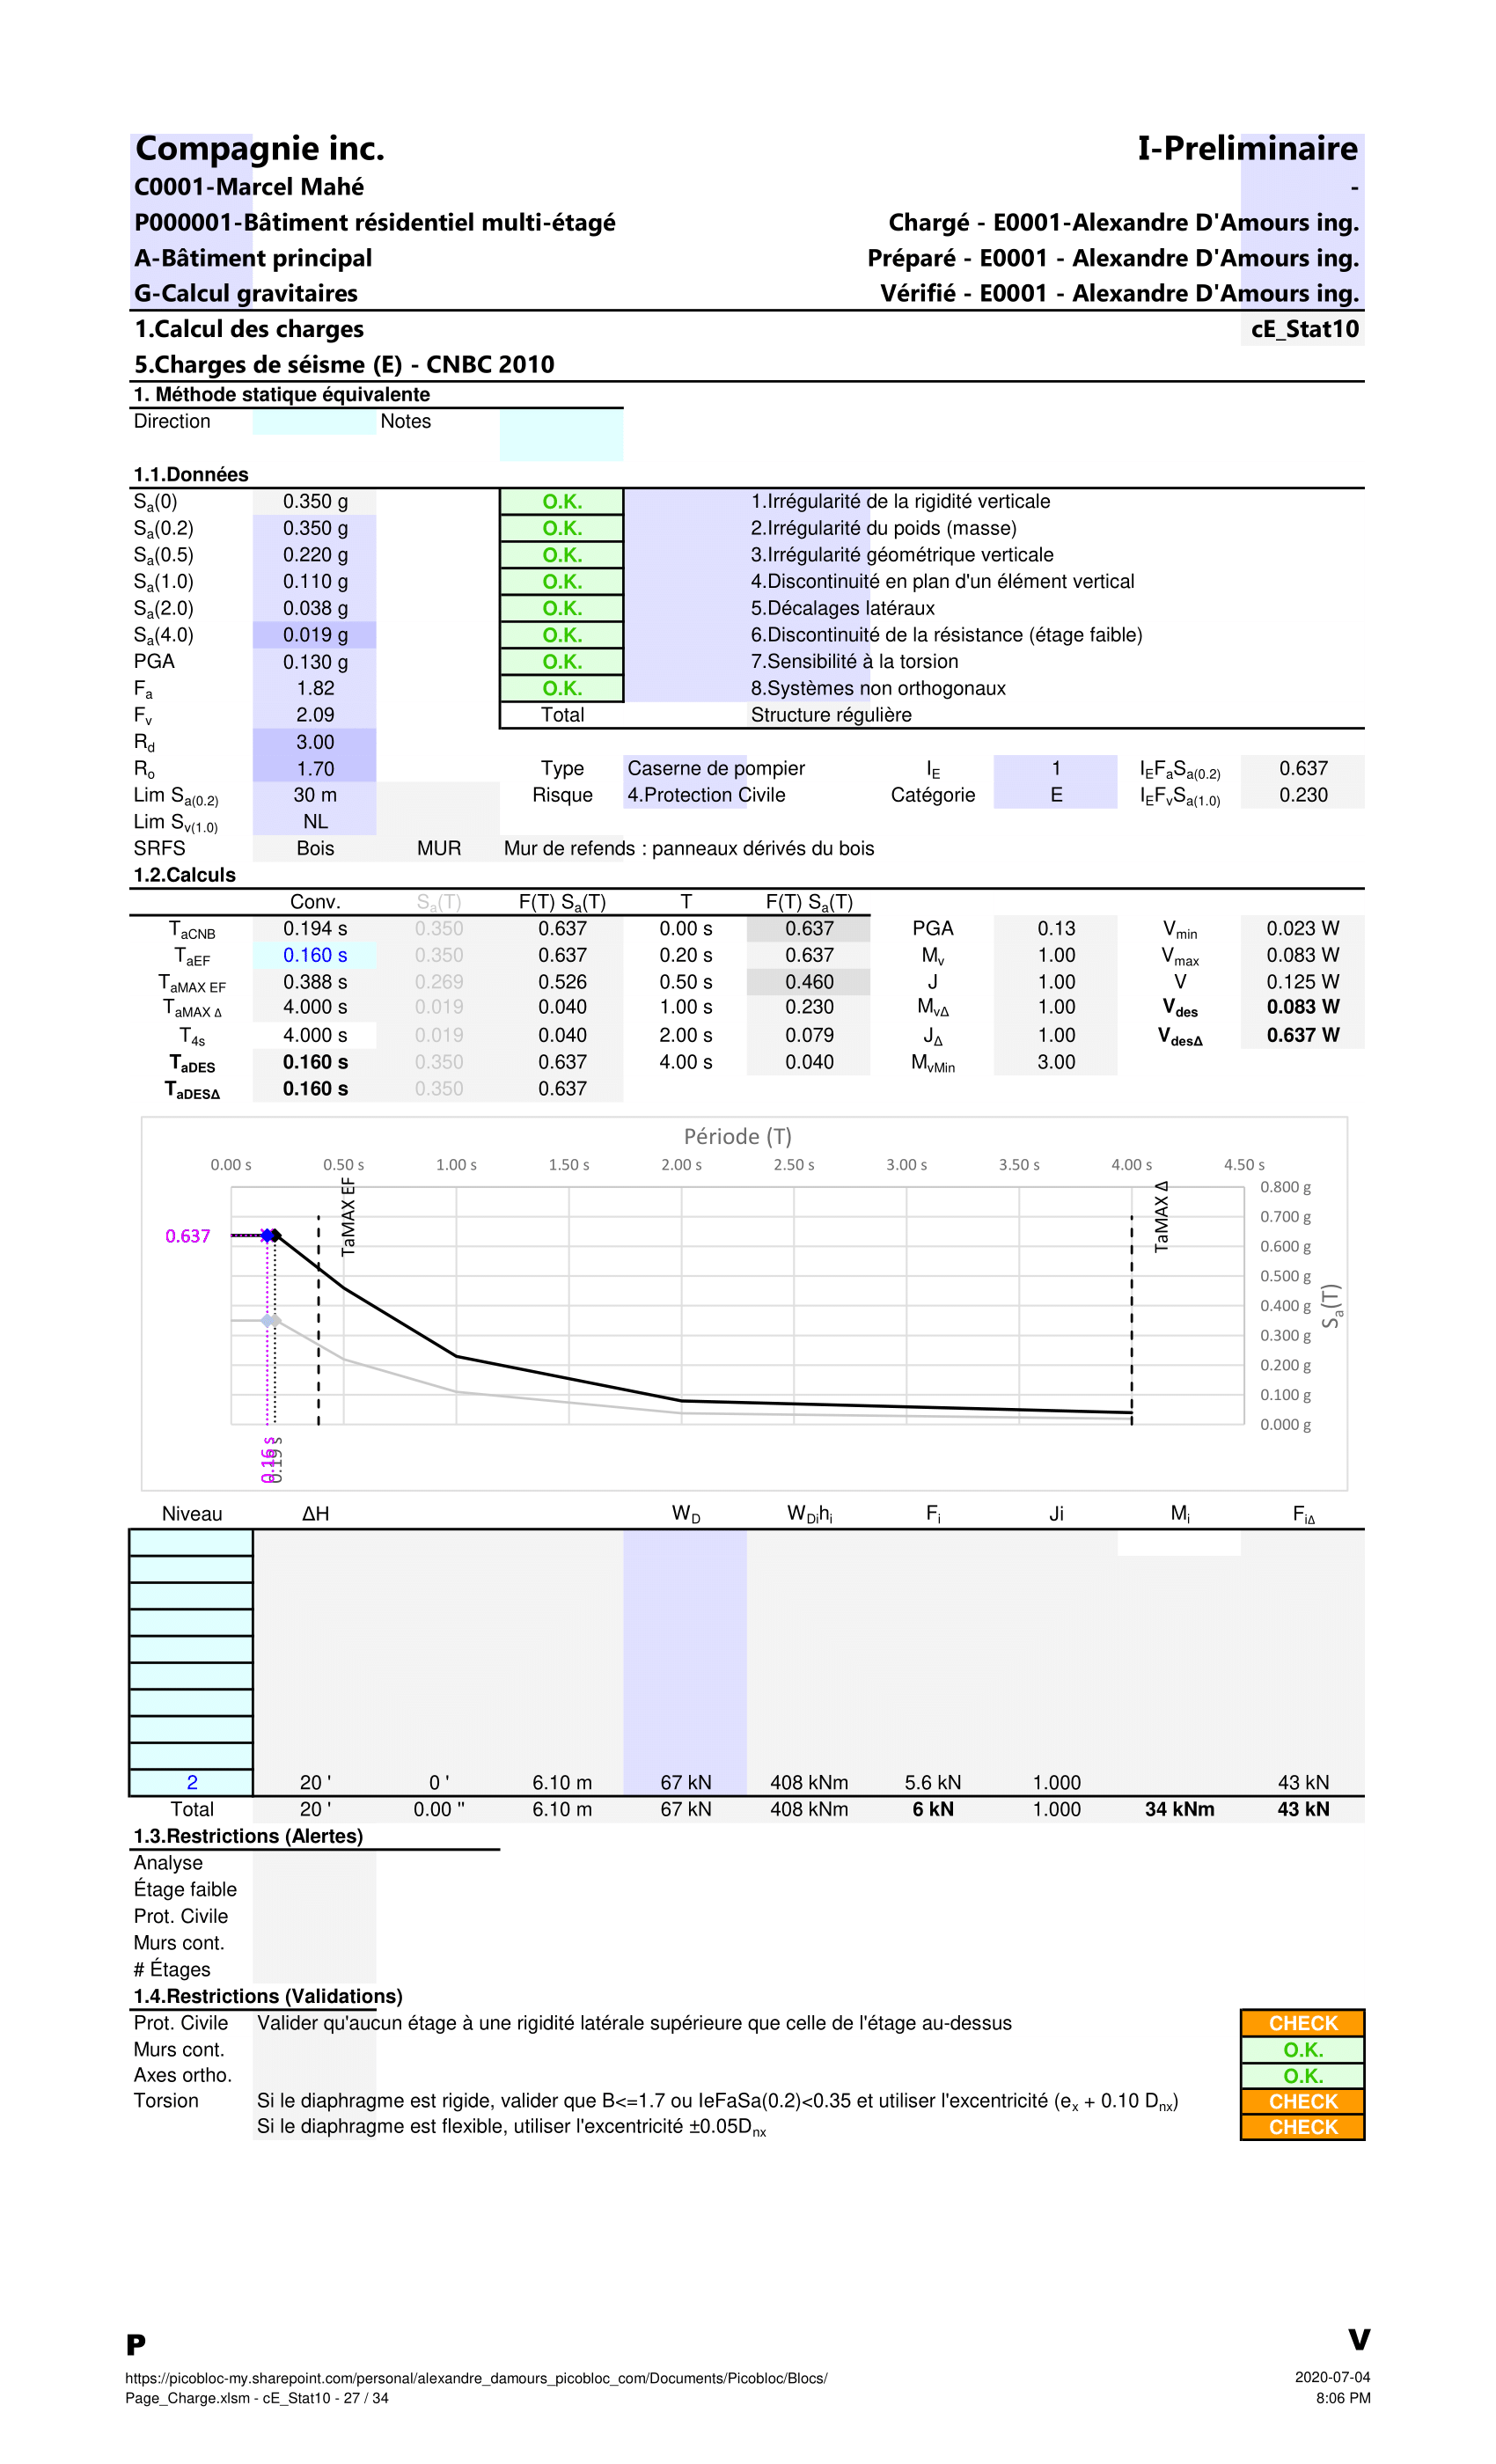Select the Sa(2.0) value 0.038 g
The width and height of the screenshot is (1496, 2464).
click(314, 608)
